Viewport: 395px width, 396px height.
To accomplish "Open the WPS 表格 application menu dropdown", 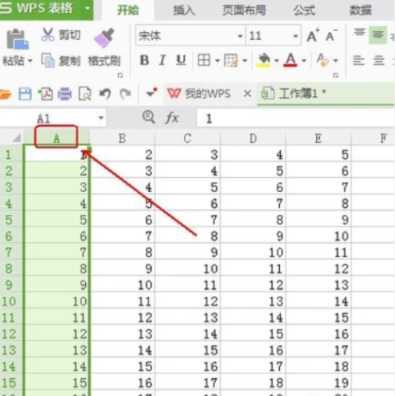I will [x=88, y=9].
